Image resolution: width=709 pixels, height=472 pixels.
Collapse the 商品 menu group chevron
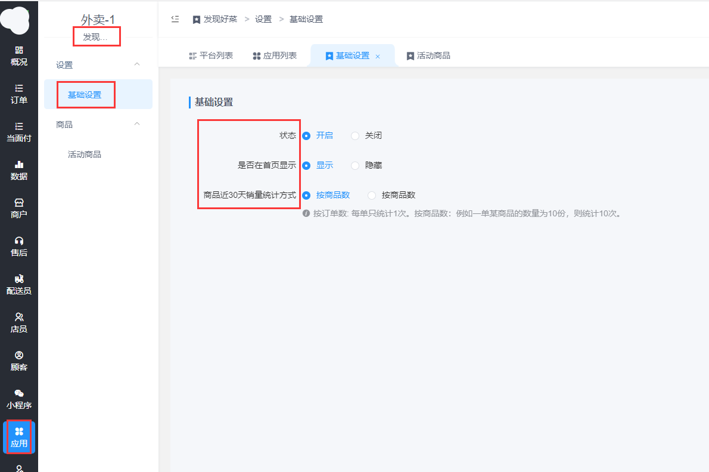tap(137, 124)
